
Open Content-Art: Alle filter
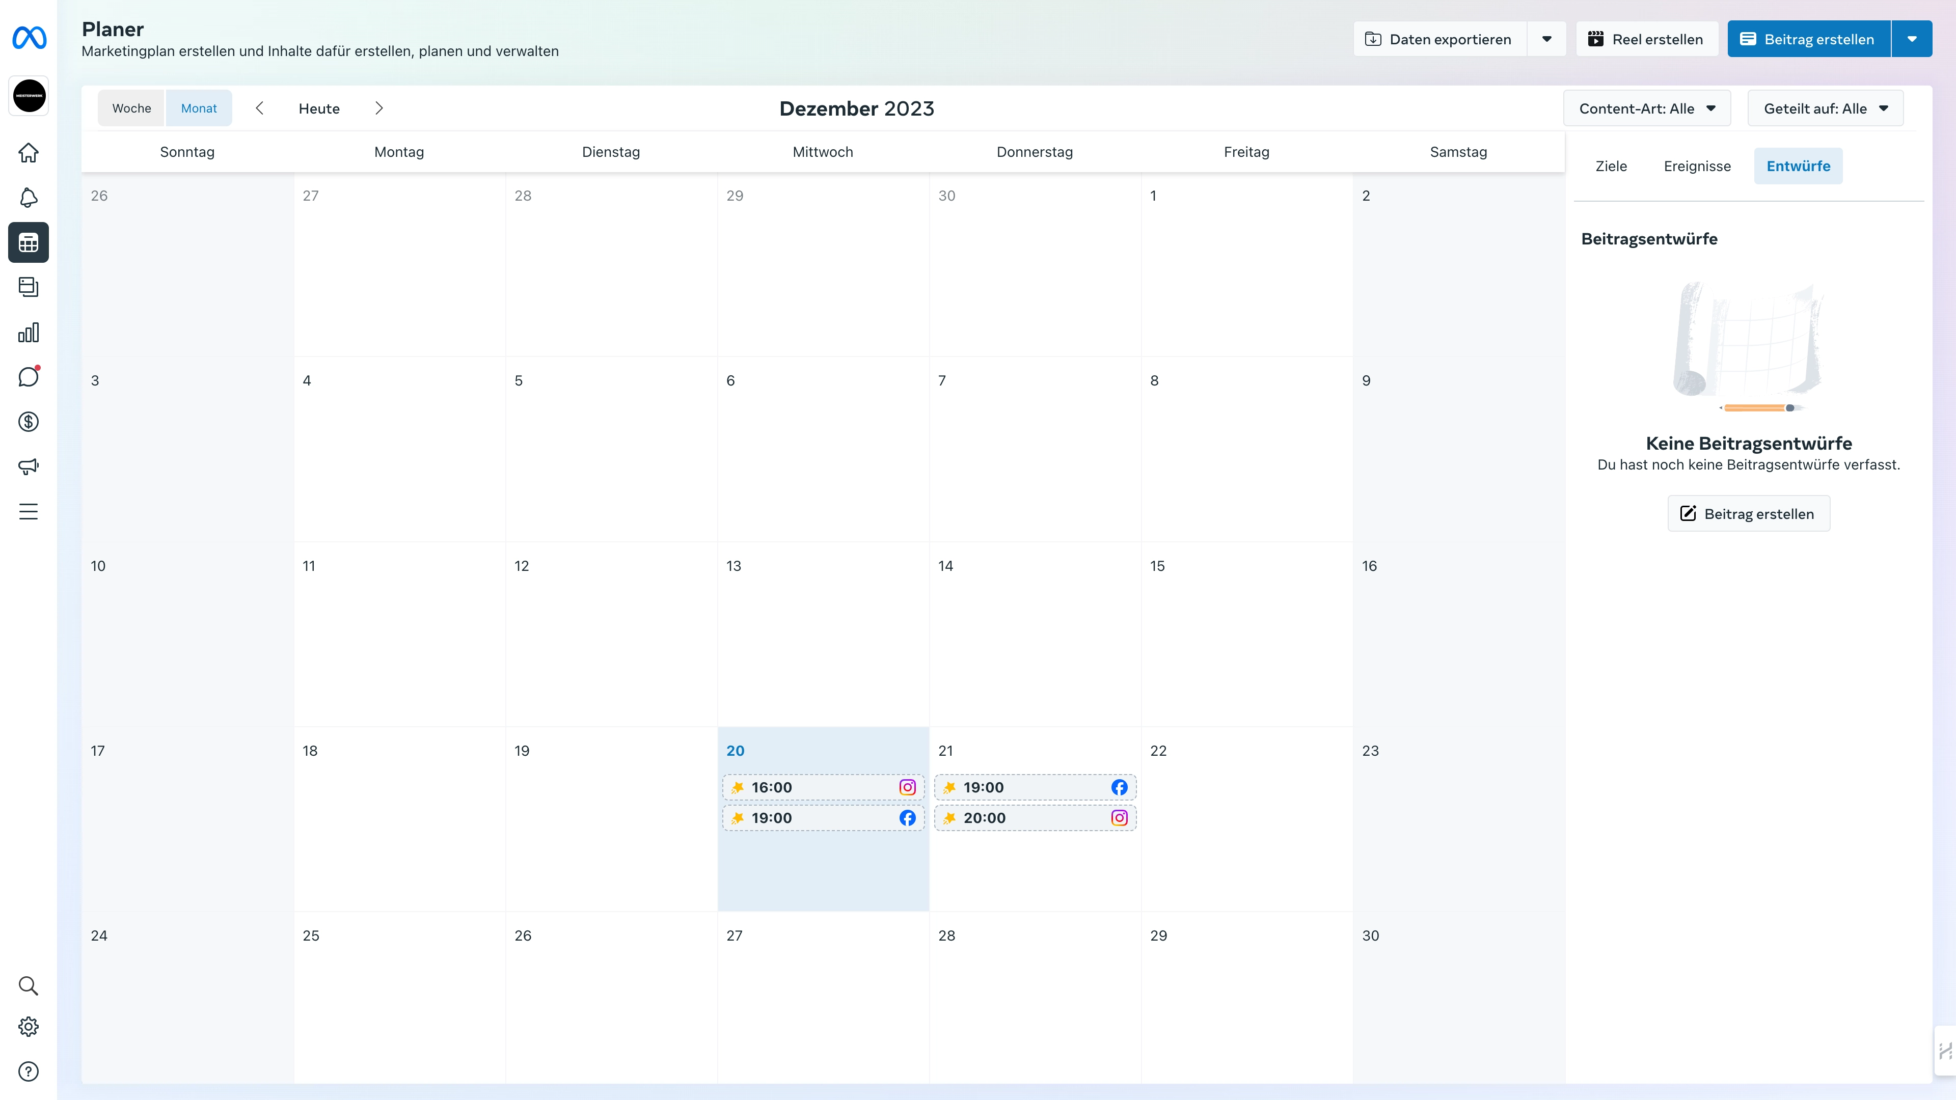click(1647, 108)
